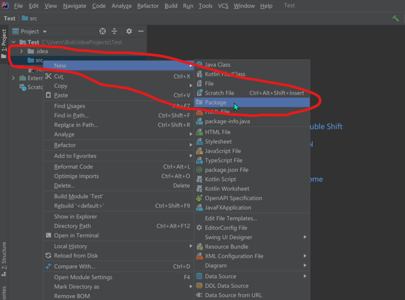Viewport: 405px width, 300px height.
Task: Expand External Libraries tree node
Action: click(13, 78)
